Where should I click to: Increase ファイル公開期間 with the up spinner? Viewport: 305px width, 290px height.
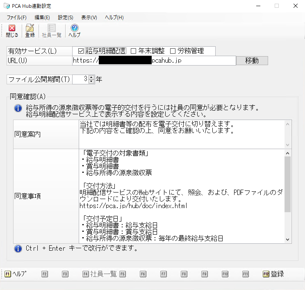[x=91, y=77]
